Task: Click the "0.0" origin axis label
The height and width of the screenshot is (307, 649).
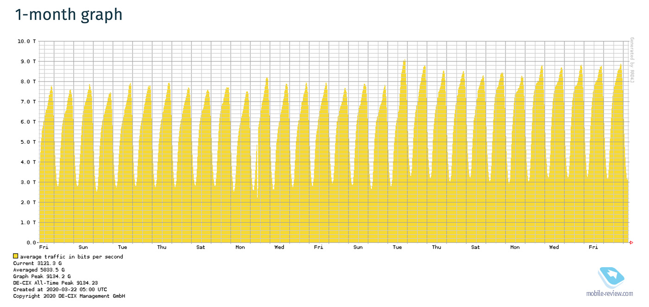Action: pos(31,243)
